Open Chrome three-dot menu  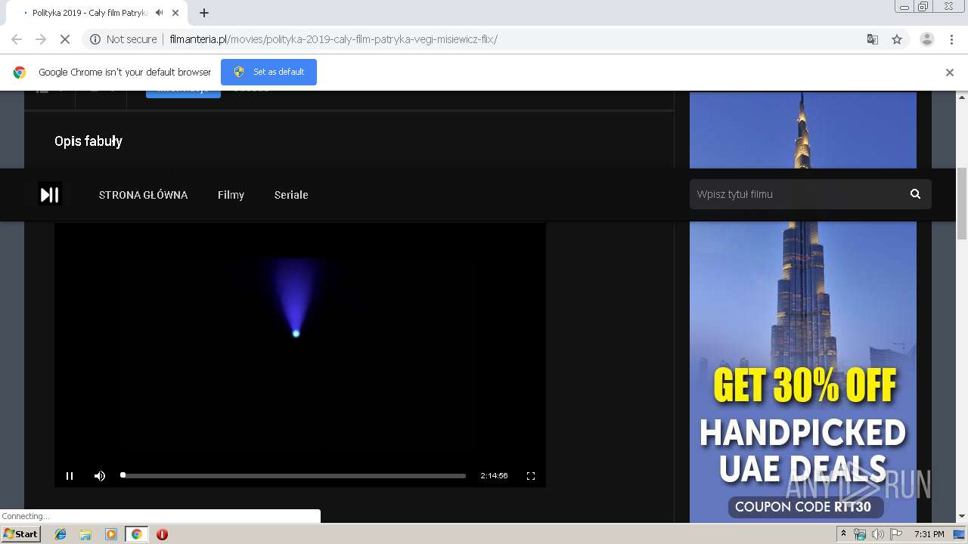[951, 39]
